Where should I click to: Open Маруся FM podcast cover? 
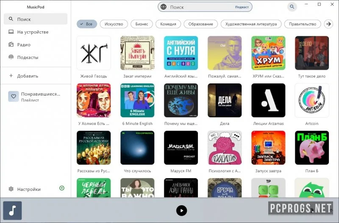181,148
